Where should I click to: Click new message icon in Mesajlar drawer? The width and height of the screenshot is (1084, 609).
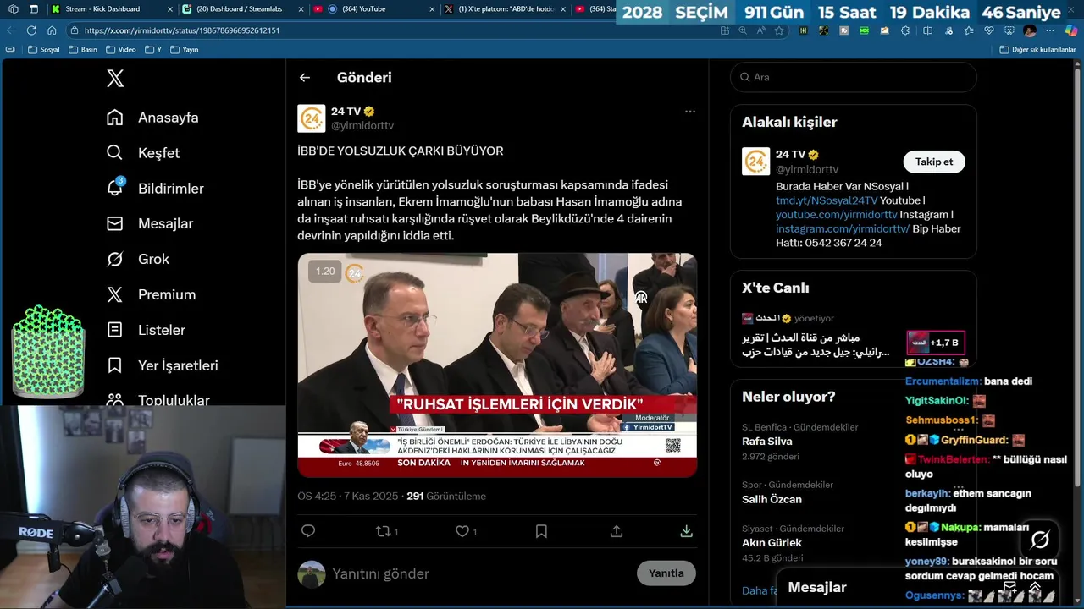click(x=1009, y=587)
